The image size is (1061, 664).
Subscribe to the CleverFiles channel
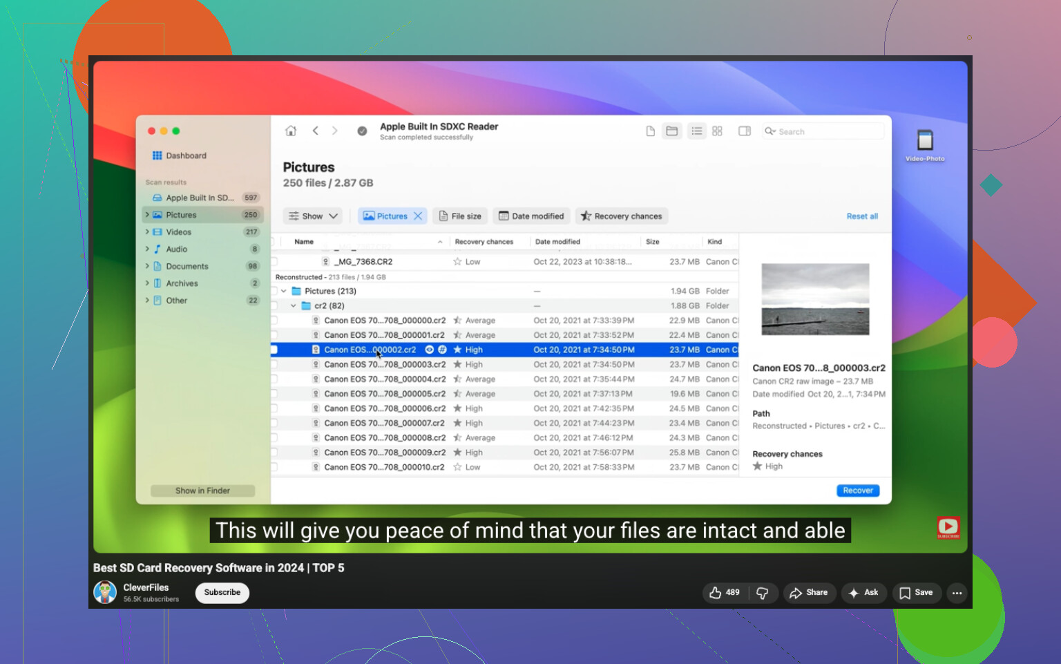222,593
